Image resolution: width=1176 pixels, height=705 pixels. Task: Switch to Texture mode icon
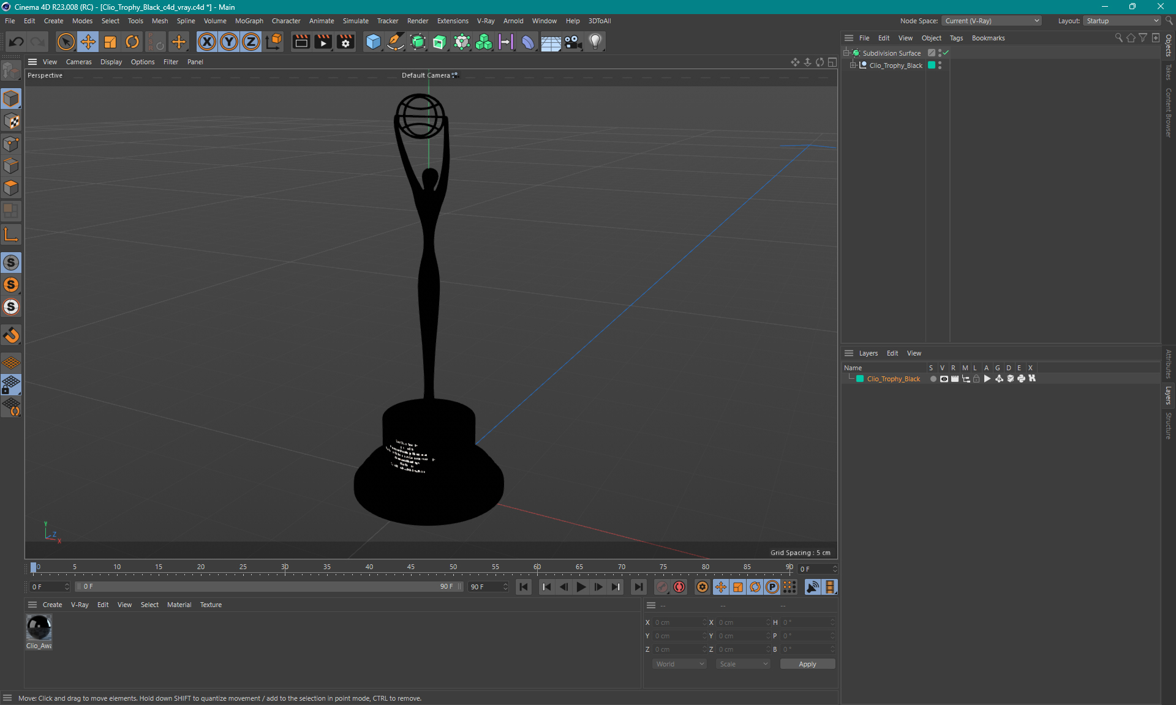coord(11,121)
